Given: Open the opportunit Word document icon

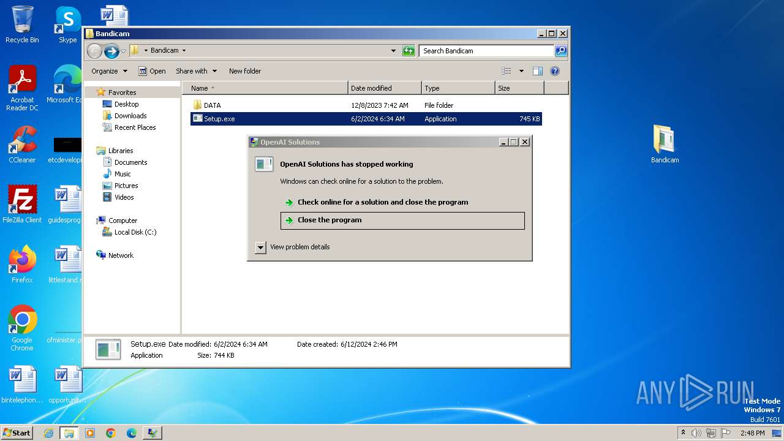Looking at the screenshot, I should [x=67, y=385].
